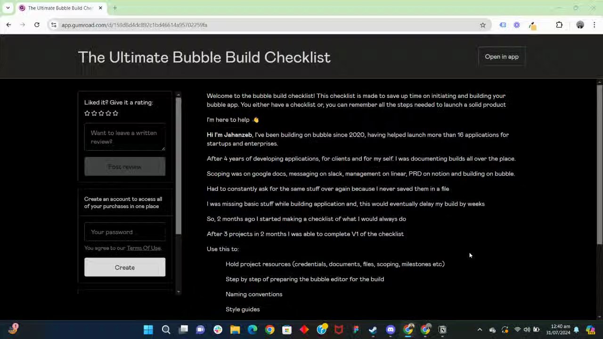Open the notification bell in the tray
Screen dimensions: 603x339
tap(576, 330)
